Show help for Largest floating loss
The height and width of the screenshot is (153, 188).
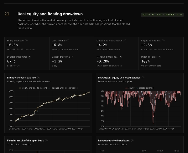point(163,41)
